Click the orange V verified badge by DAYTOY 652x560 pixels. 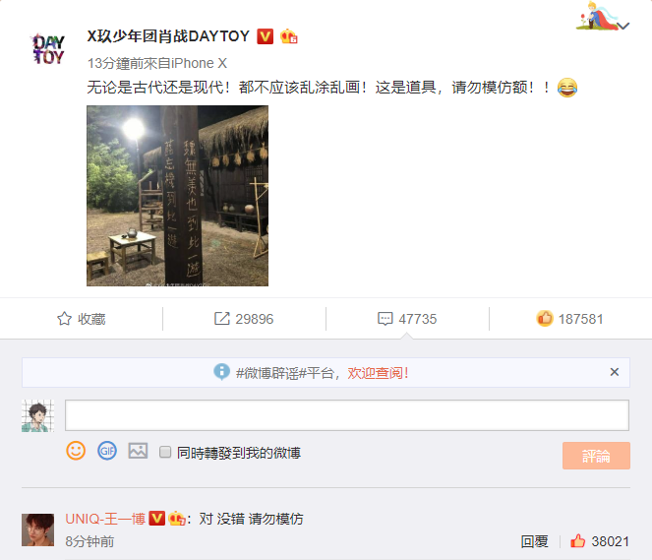[x=265, y=36]
